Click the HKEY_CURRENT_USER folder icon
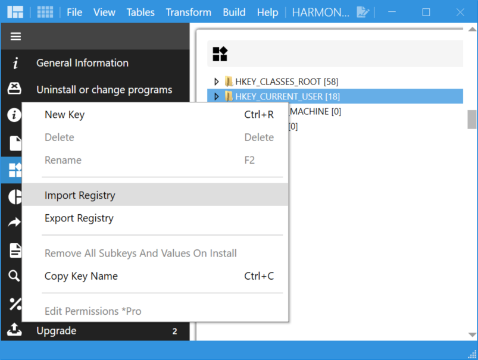 229,96
